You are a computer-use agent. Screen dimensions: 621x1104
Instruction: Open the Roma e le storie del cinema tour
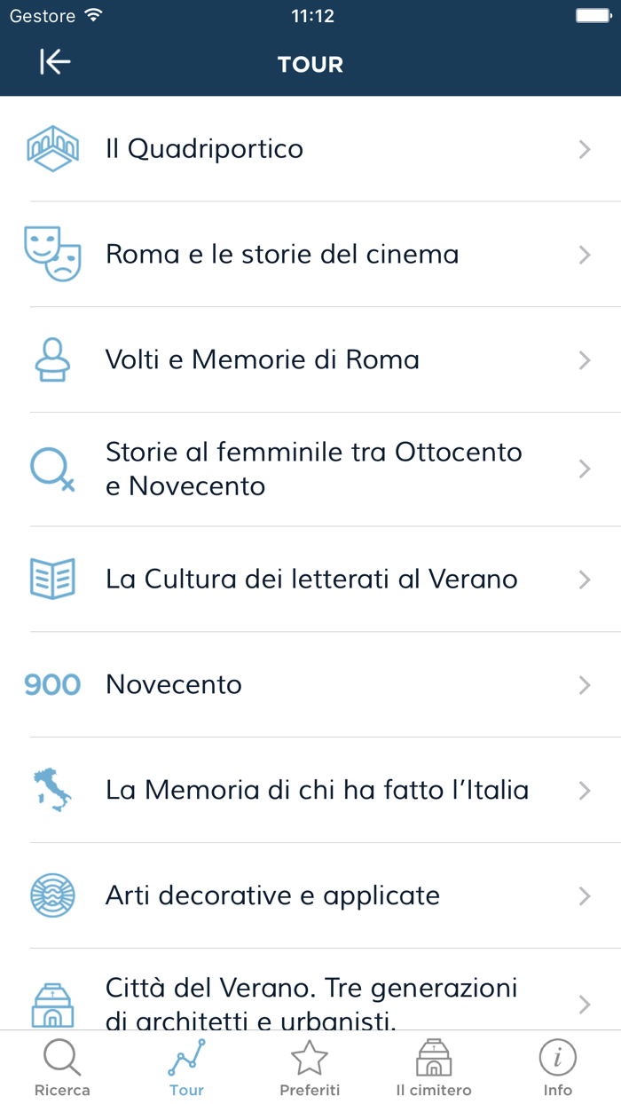[x=281, y=254]
